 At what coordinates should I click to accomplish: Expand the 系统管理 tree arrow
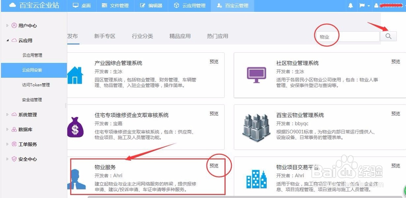click(7, 114)
